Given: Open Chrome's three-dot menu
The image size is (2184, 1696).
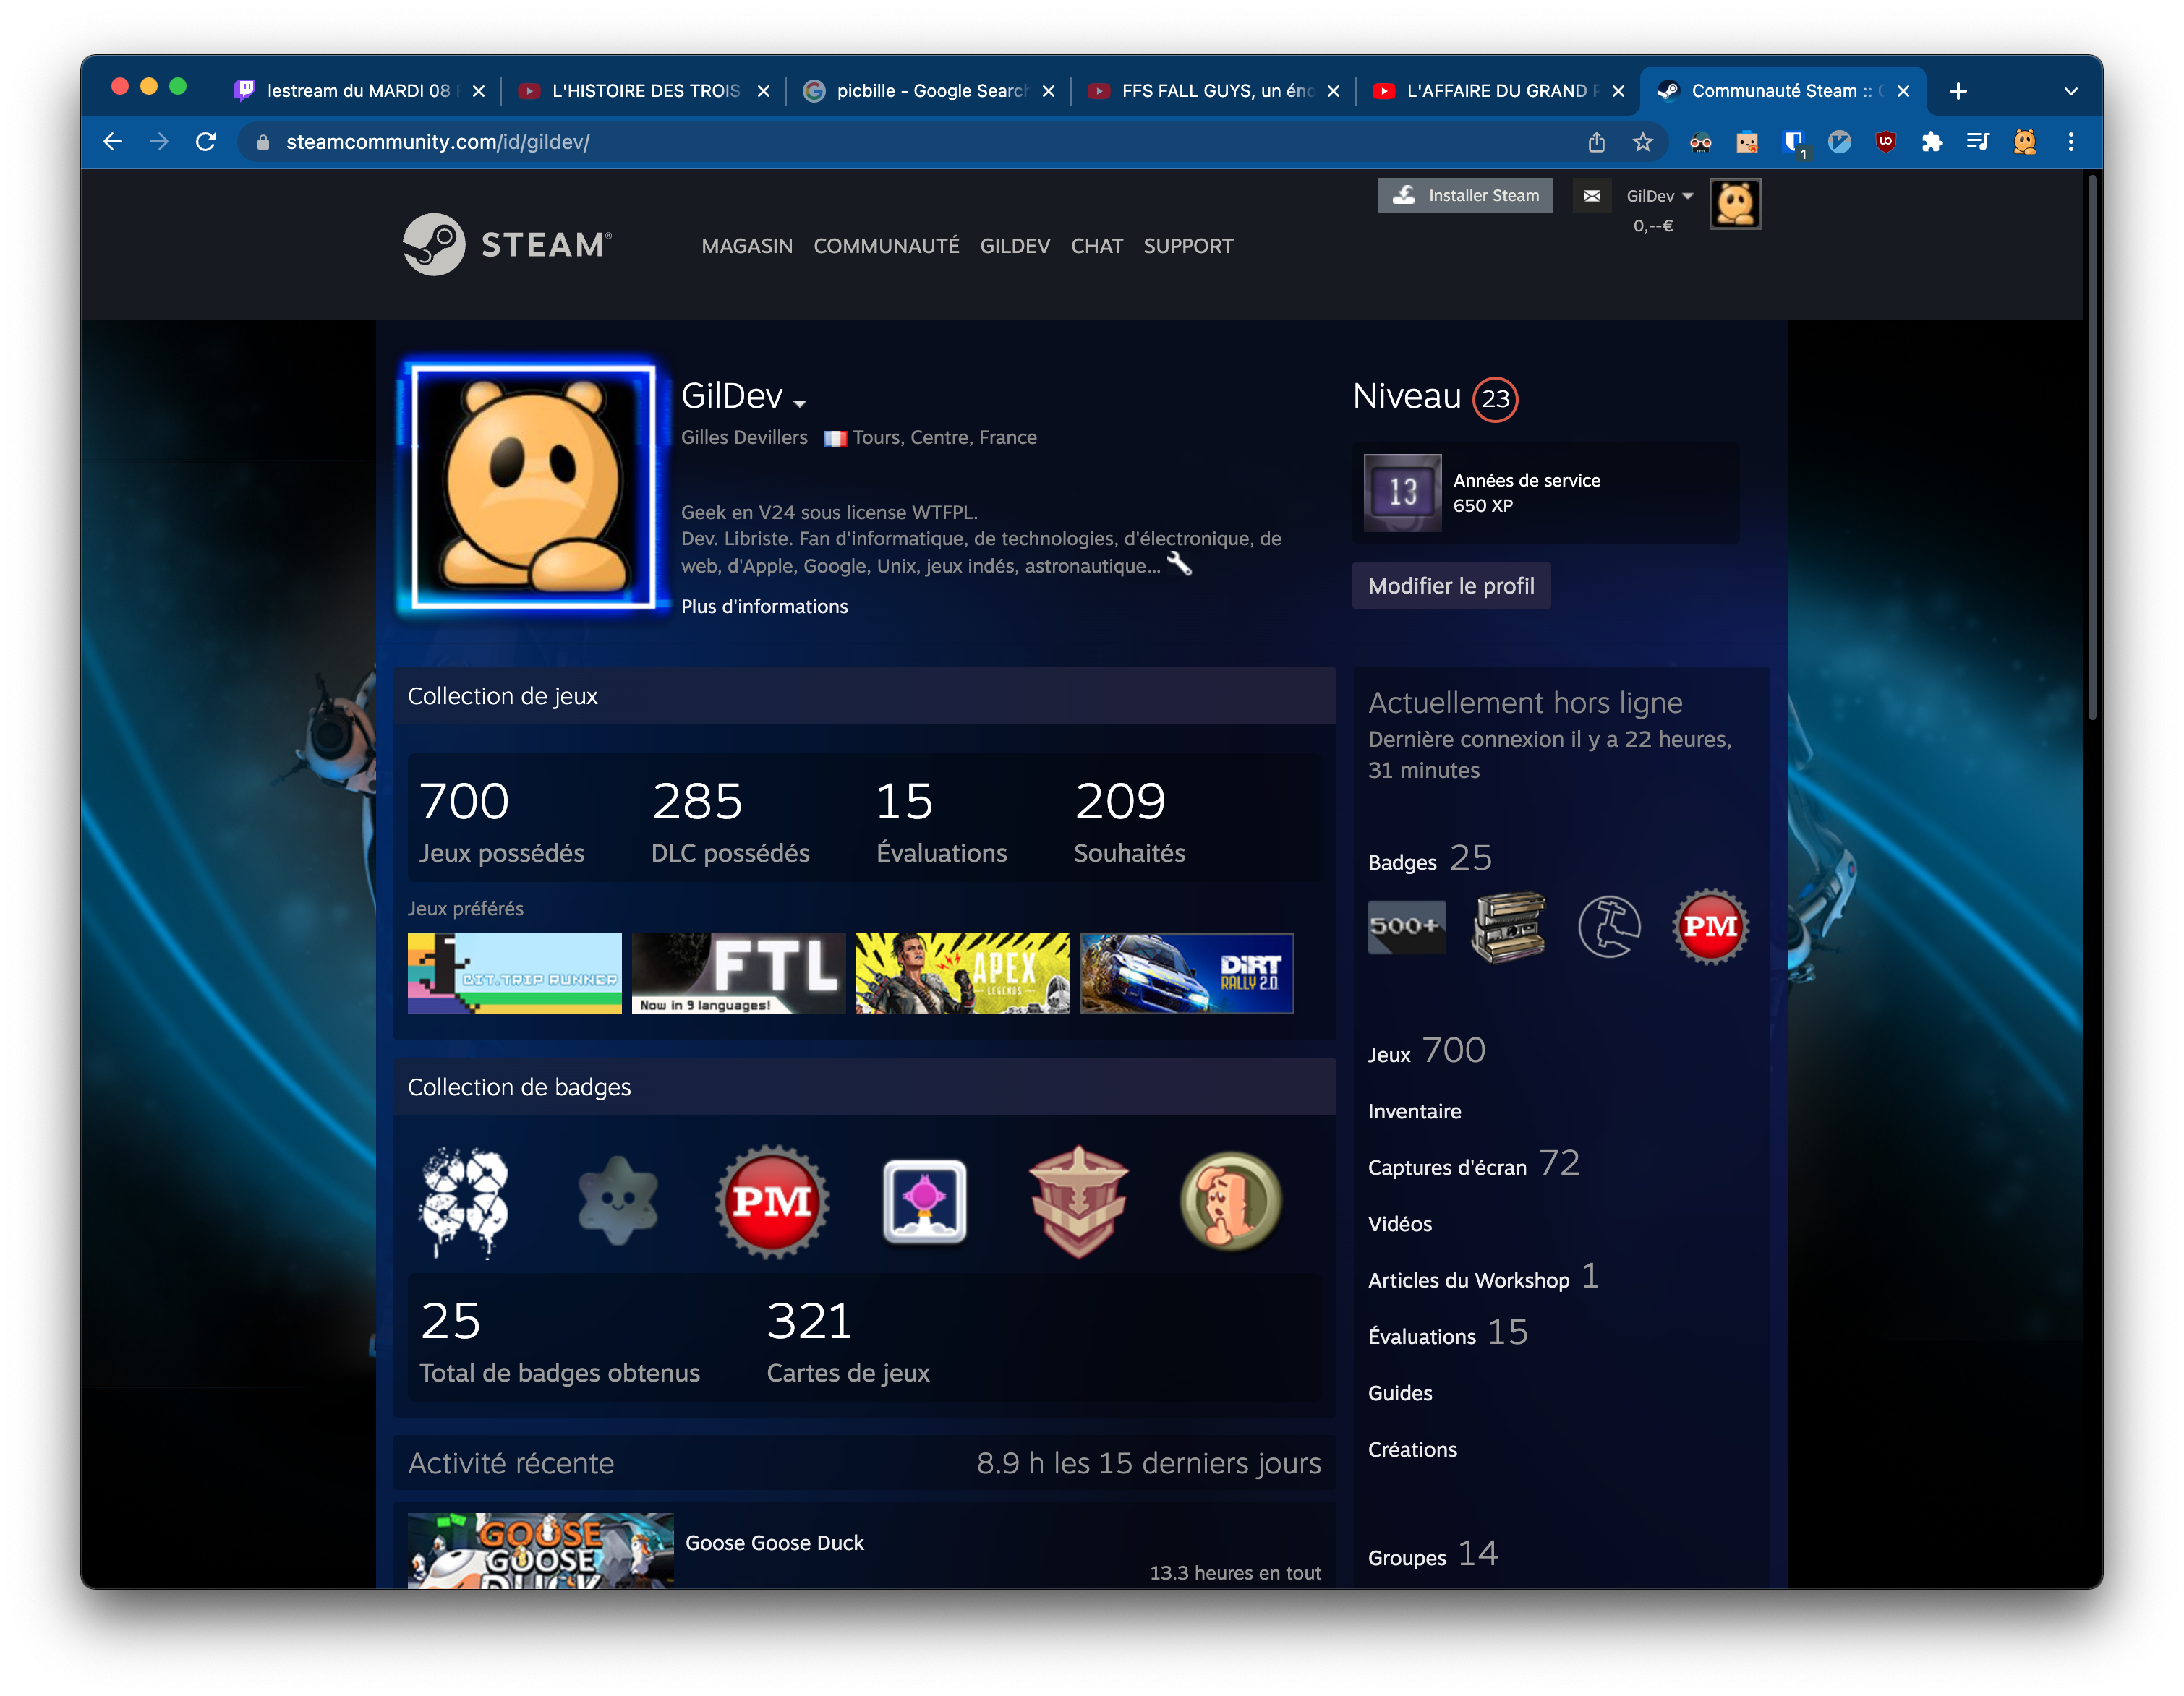Looking at the screenshot, I should point(2071,142).
